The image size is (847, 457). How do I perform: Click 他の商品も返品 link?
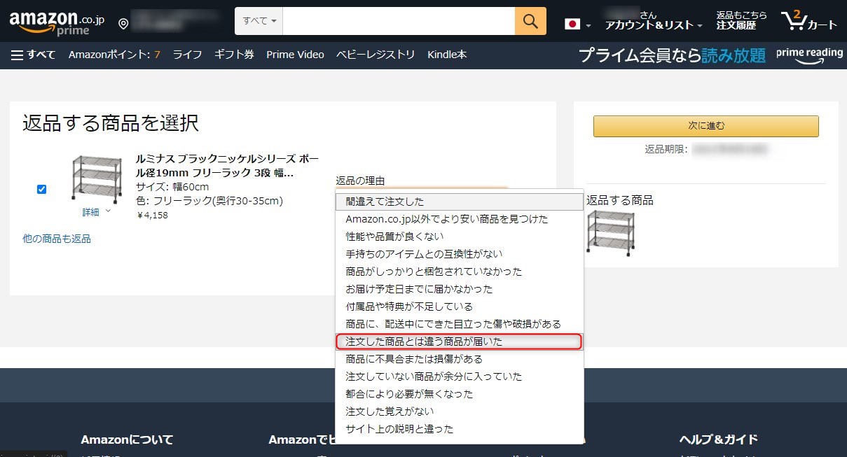[x=57, y=239]
